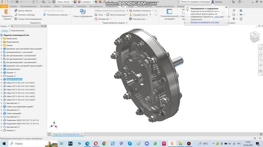Select the Assembly (Сборка) browser tab
The image size is (263, 147).
click(x=5, y=31)
